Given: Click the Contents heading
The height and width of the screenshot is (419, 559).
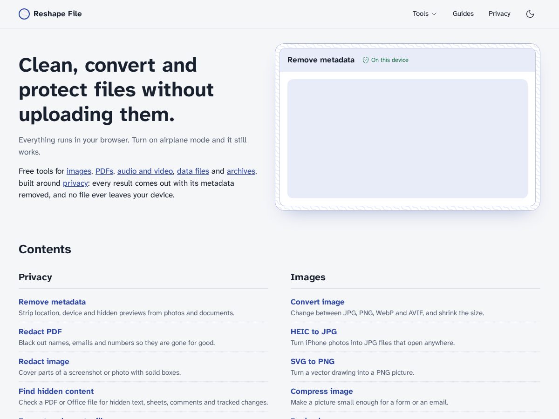Looking at the screenshot, I should coord(45,249).
